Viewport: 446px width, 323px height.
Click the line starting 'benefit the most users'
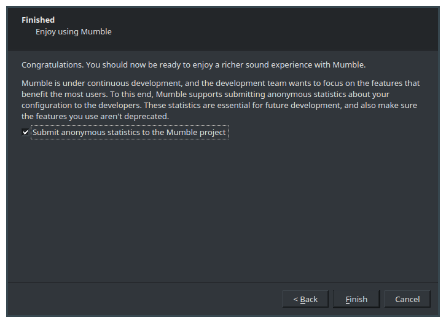click(205, 94)
